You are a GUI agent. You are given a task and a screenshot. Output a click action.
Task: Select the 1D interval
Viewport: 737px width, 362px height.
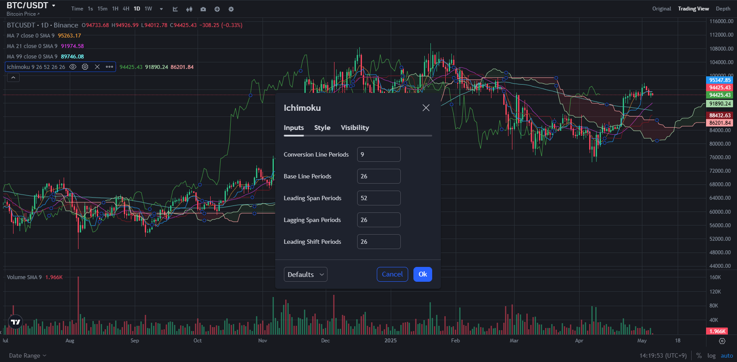[x=137, y=9]
